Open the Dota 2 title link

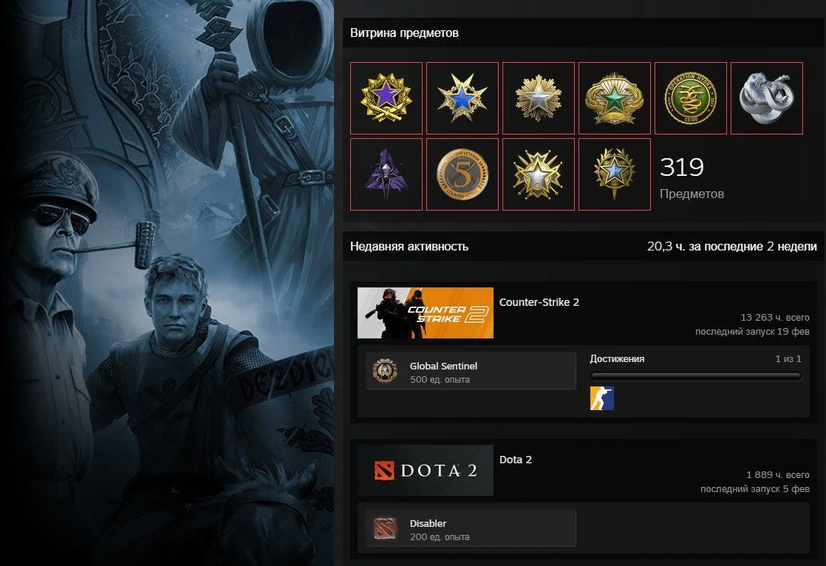[x=515, y=460]
